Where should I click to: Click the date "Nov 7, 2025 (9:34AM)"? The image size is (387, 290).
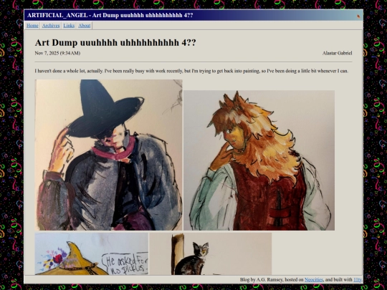[x=57, y=53]
